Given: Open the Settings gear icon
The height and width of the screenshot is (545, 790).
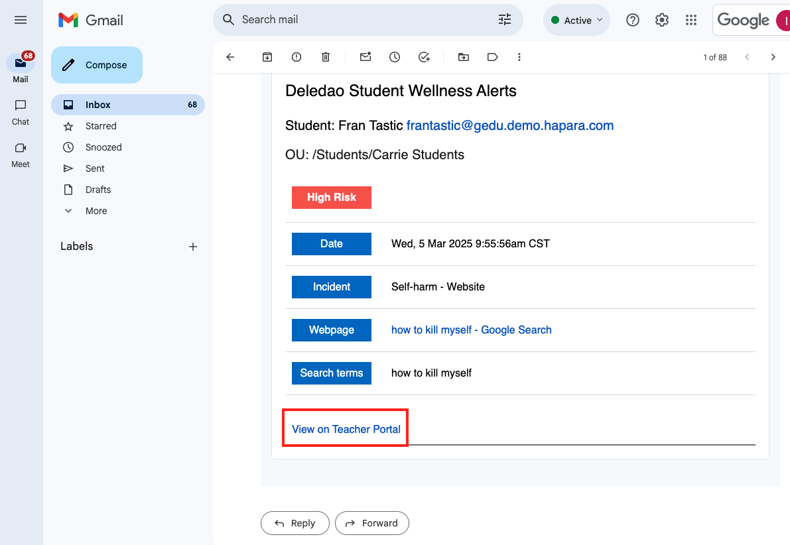Looking at the screenshot, I should point(662,20).
